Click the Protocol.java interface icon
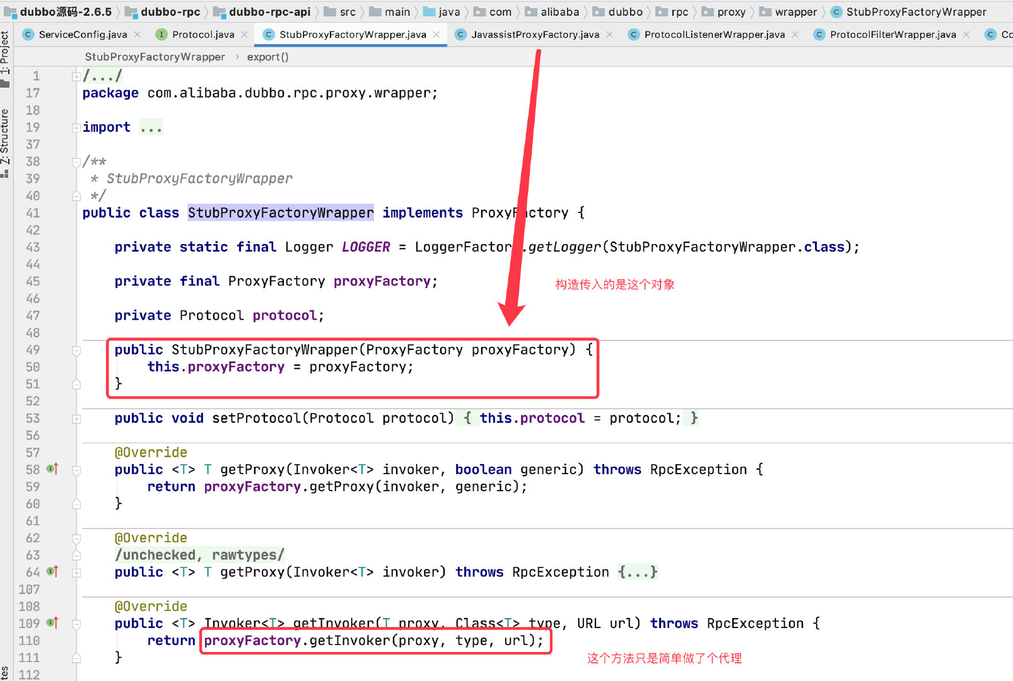Screen dimensions: 1013x681 [x=161, y=35]
